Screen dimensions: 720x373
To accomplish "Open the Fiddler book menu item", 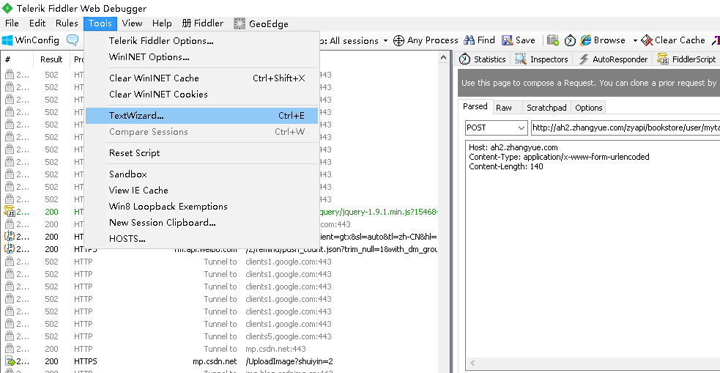I will coord(202,23).
